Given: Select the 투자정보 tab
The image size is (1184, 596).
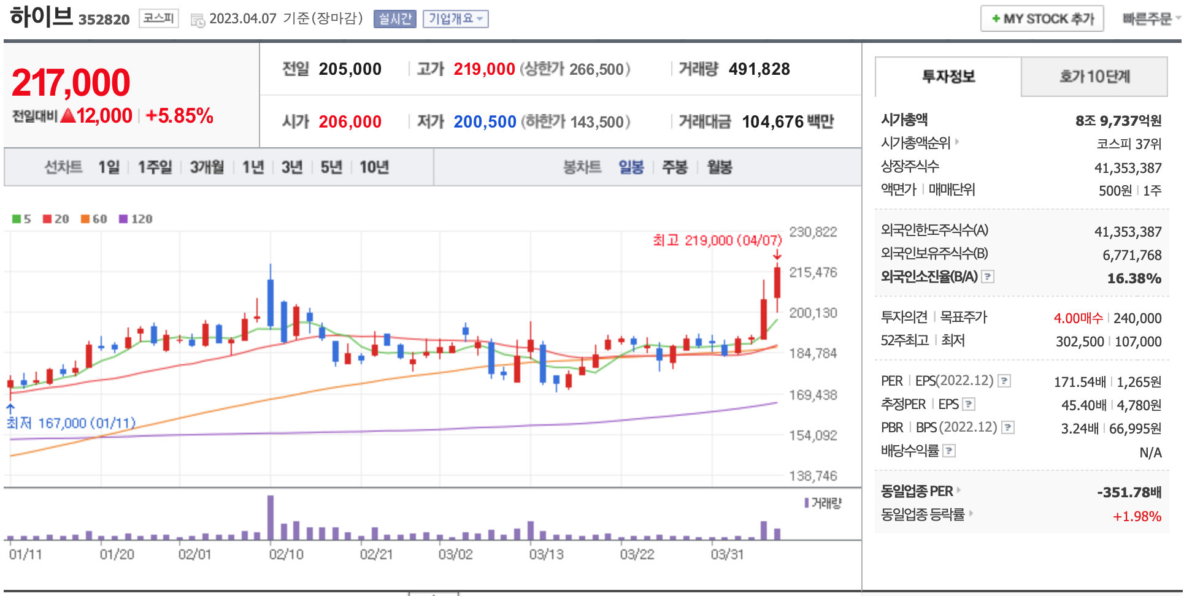Looking at the screenshot, I should pos(948,77).
